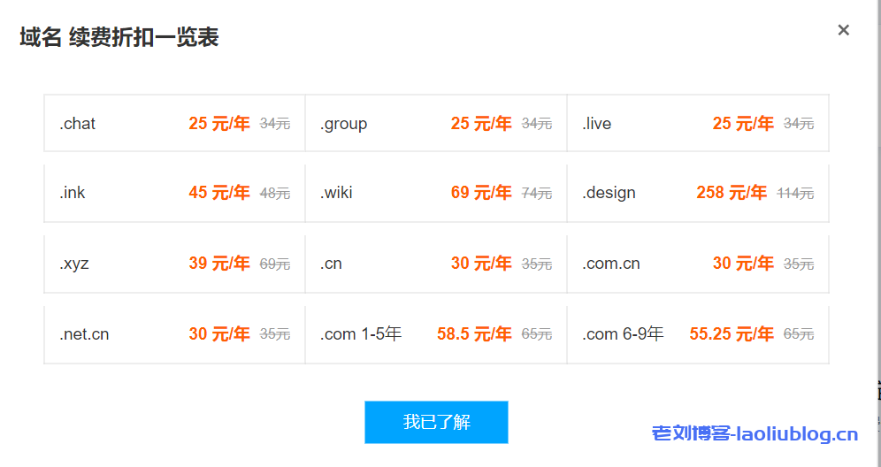The image size is (881, 467).
Task: Close the renewal discount dialog
Action: (843, 30)
